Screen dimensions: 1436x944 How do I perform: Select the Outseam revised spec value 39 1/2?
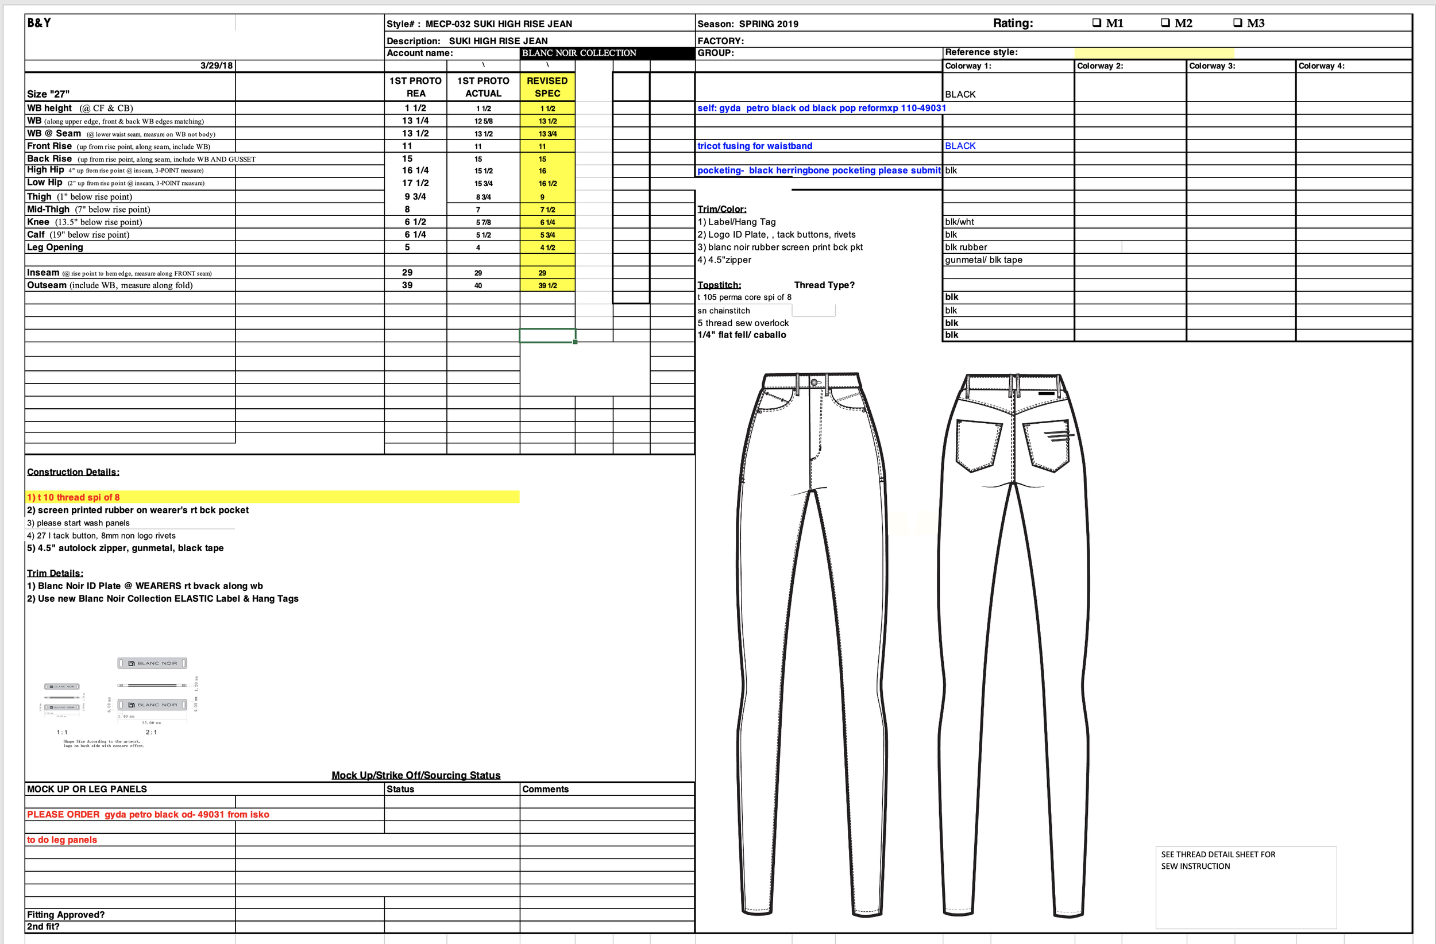pos(547,285)
